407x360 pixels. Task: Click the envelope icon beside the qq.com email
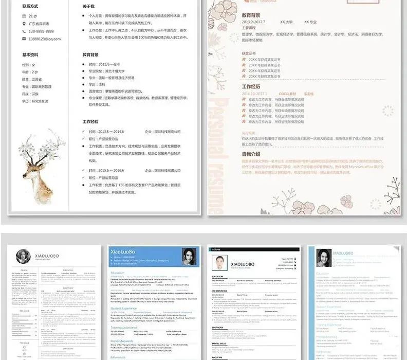24,39
